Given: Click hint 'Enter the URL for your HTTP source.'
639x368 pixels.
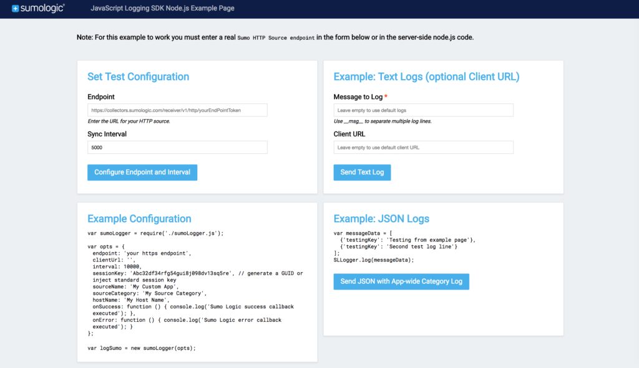Looking at the screenshot, I should [129, 121].
